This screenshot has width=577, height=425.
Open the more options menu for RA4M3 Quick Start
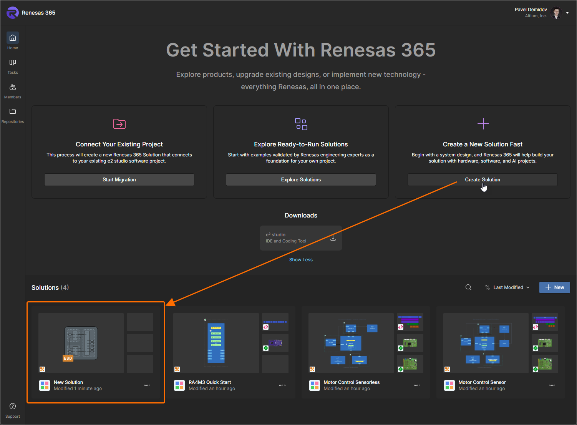coord(282,385)
